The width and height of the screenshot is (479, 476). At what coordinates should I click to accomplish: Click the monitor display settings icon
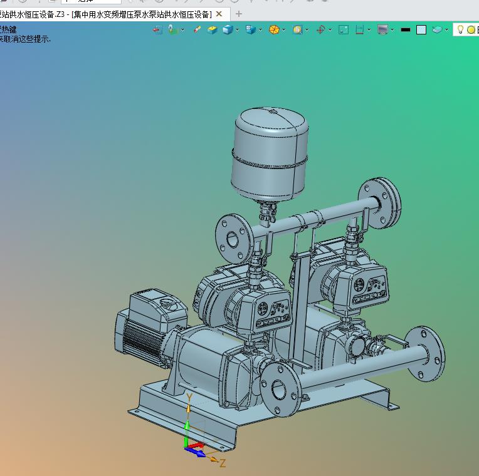382,29
